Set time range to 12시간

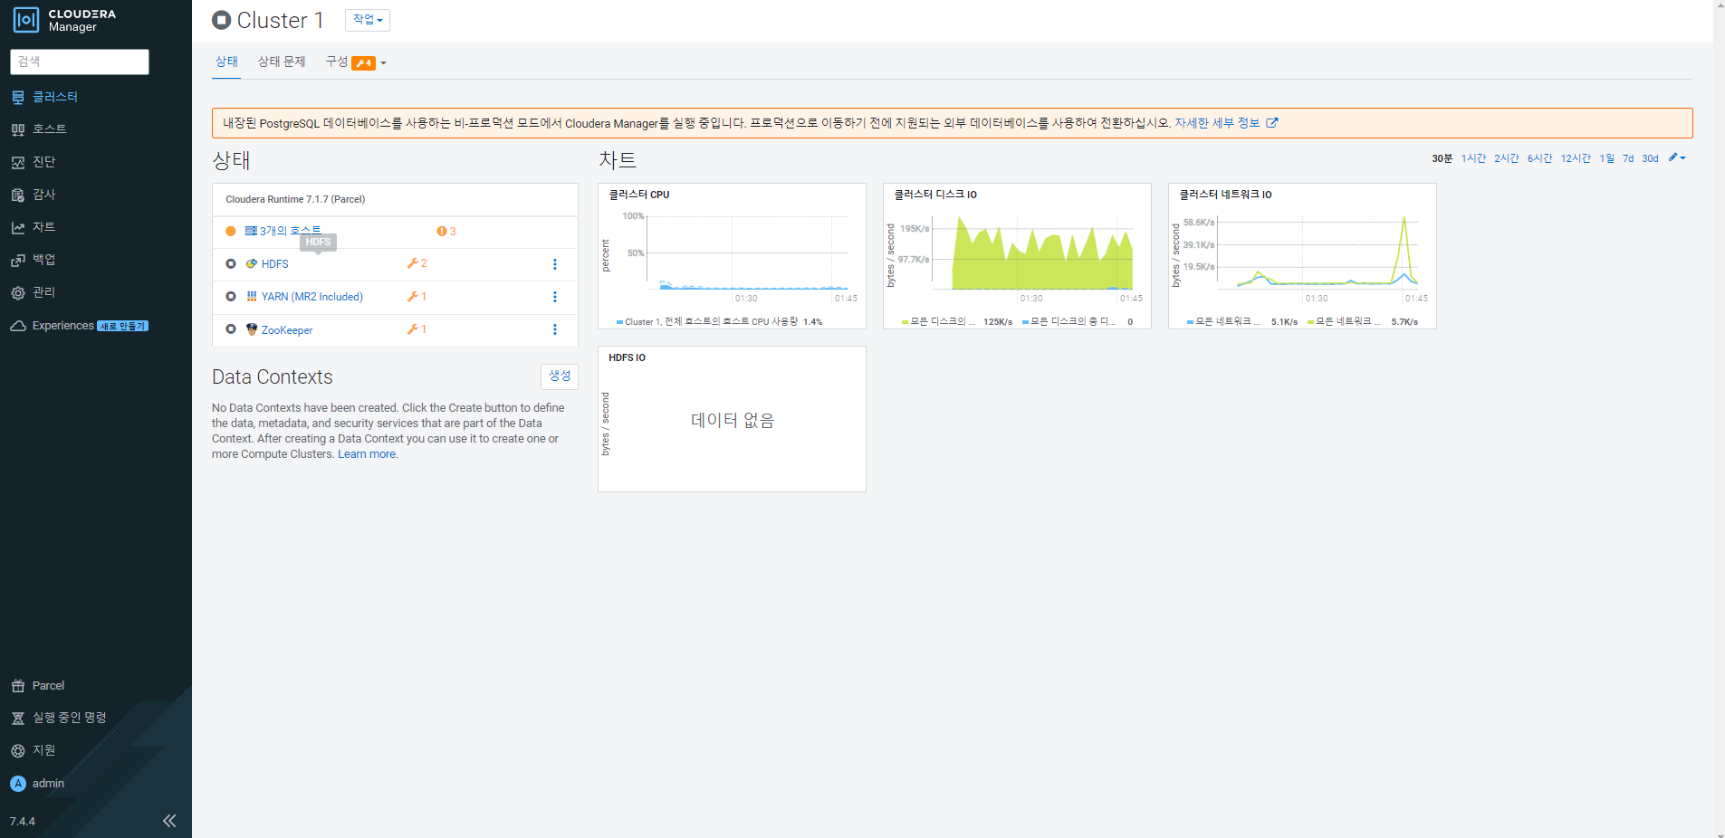1576,158
